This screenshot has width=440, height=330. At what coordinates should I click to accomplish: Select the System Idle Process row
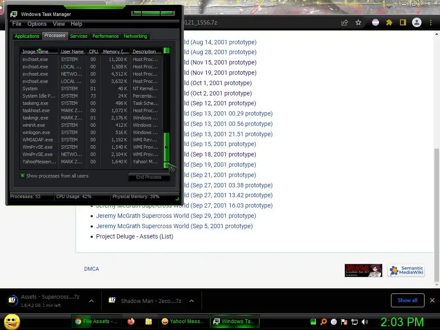(x=91, y=96)
